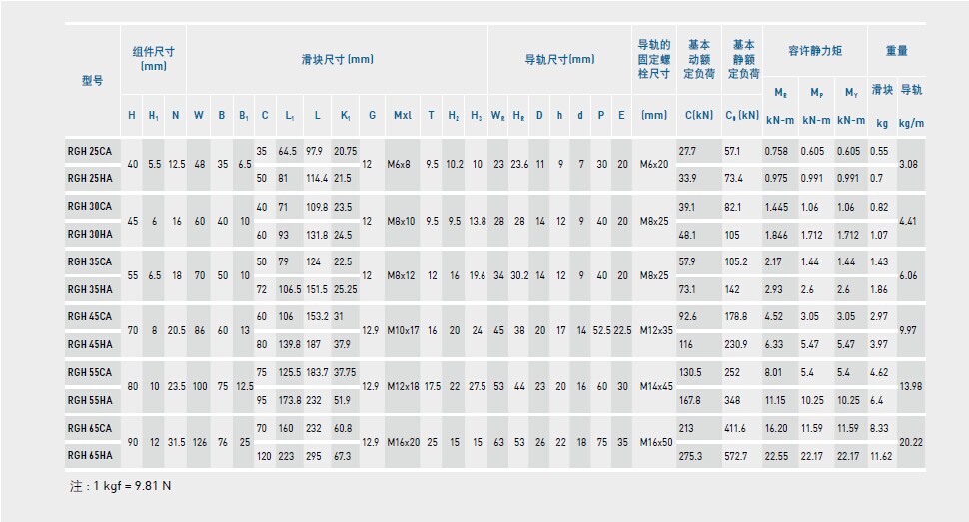Image resolution: width=969 pixels, height=522 pixels.
Task: Select the 导轨尺寸(mm) header
Action: (x=559, y=59)
